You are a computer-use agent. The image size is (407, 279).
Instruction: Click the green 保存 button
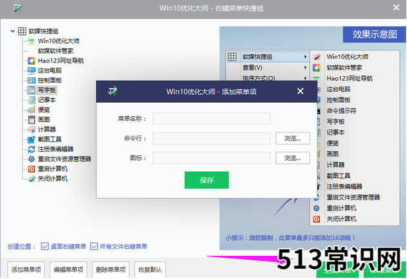coord(207,180)
